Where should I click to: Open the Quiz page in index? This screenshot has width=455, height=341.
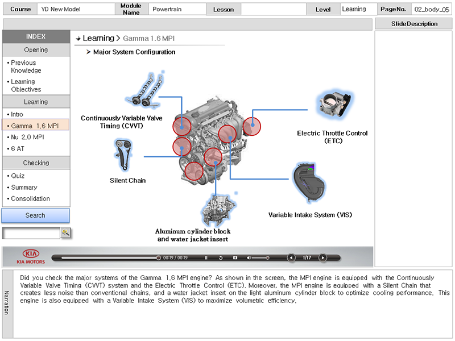(18, 176)
